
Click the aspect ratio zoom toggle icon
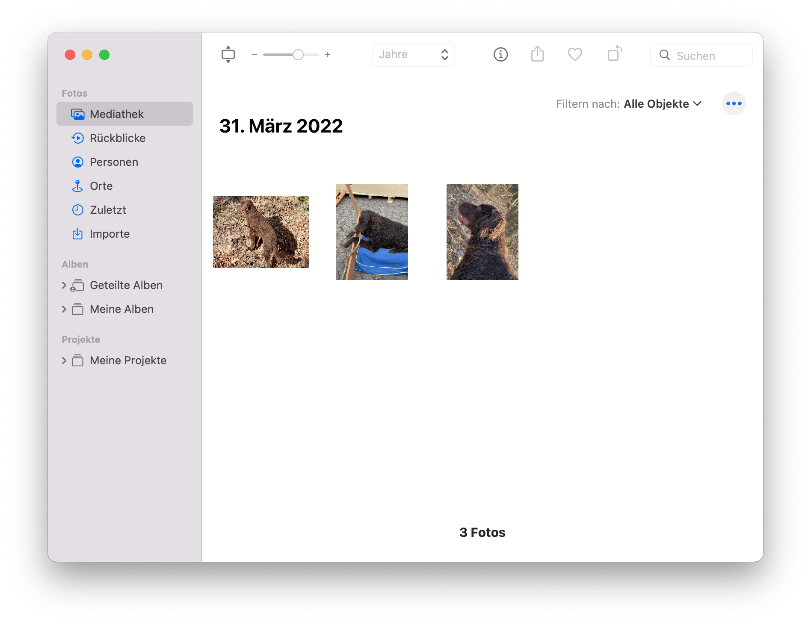click(228, 55)
